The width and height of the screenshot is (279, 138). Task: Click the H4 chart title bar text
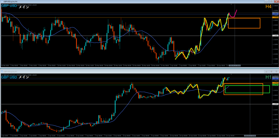point(11,2)
